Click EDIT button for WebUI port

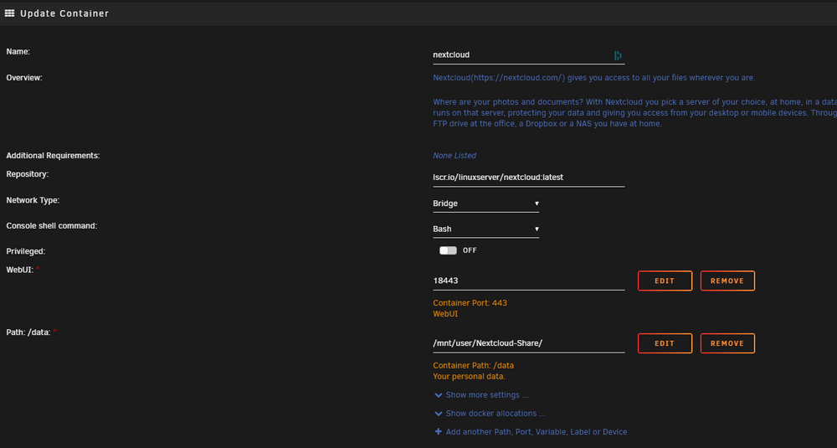click(x=665, y=281)
